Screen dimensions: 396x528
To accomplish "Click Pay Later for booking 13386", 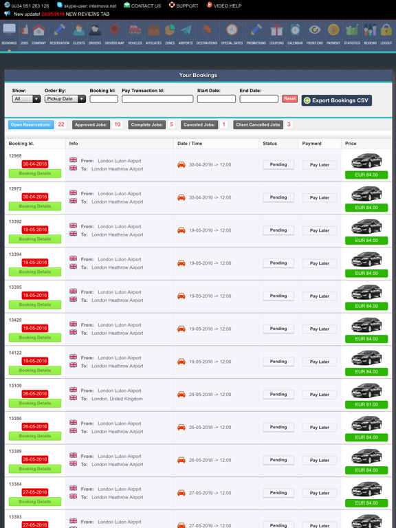I will [x=319, y=428].
